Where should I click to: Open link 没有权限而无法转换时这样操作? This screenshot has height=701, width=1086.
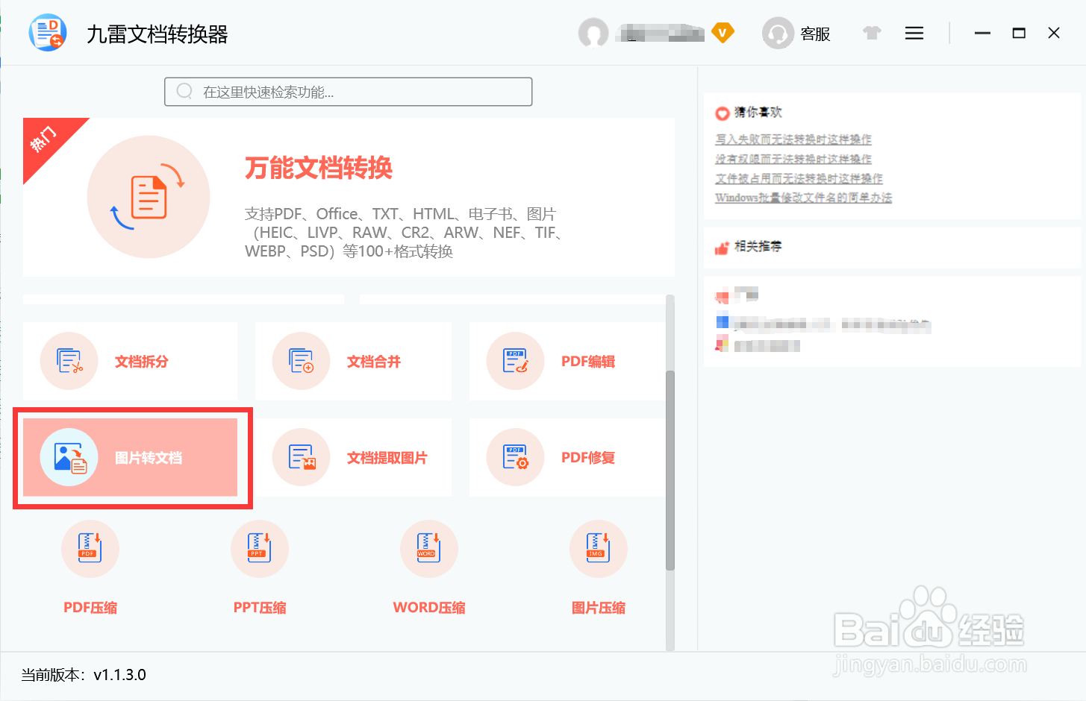pyautogui.click(x=793, y=159)
